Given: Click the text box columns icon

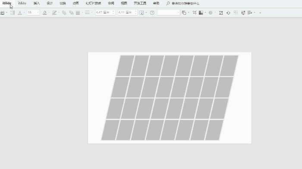Looking at the screenshot, I should (13, 12).
